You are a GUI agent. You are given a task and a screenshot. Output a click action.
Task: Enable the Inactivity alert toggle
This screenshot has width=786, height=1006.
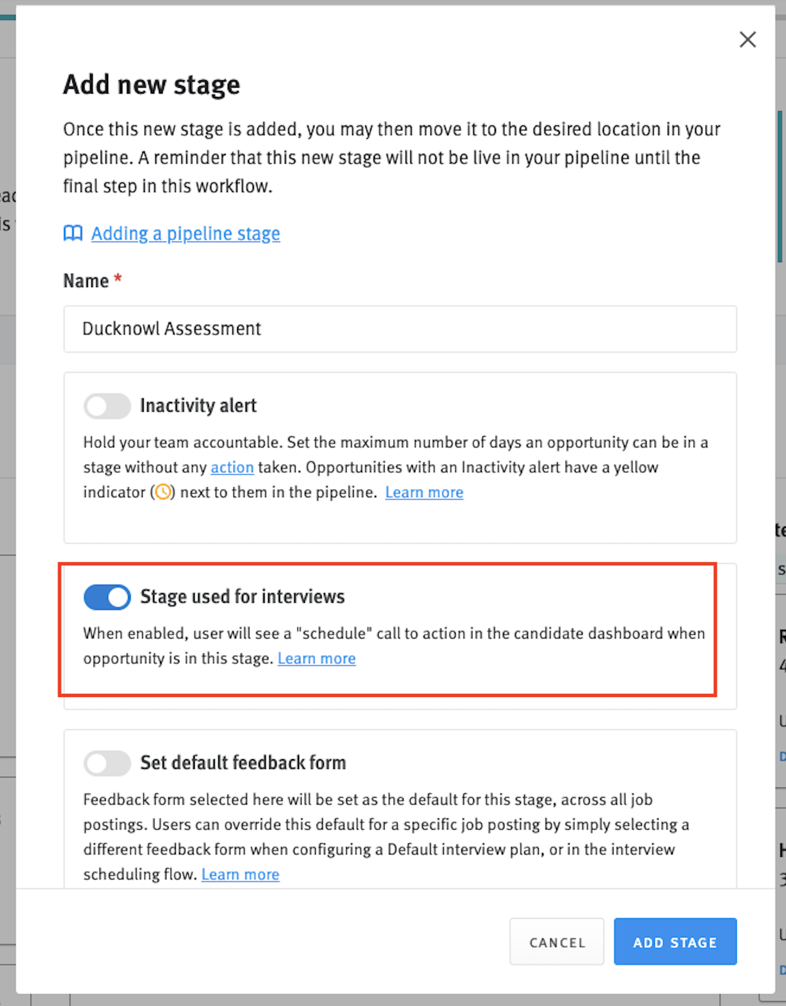click(107, 406)
